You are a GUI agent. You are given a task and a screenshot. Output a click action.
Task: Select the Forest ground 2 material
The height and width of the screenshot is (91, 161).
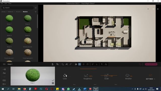coord(28,52)
